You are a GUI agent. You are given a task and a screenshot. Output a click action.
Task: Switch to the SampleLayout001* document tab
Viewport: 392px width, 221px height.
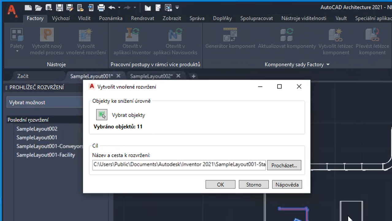tap(91, 76)
